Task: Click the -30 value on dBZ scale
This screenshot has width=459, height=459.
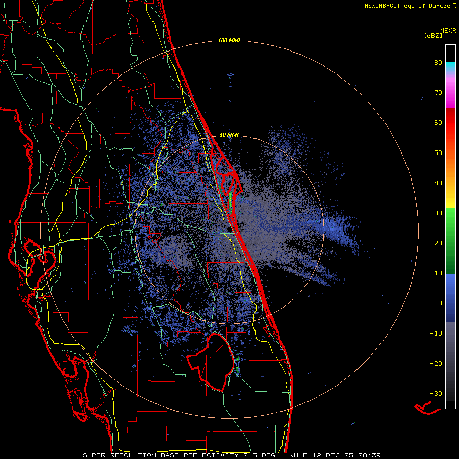Action: point(436,393)
